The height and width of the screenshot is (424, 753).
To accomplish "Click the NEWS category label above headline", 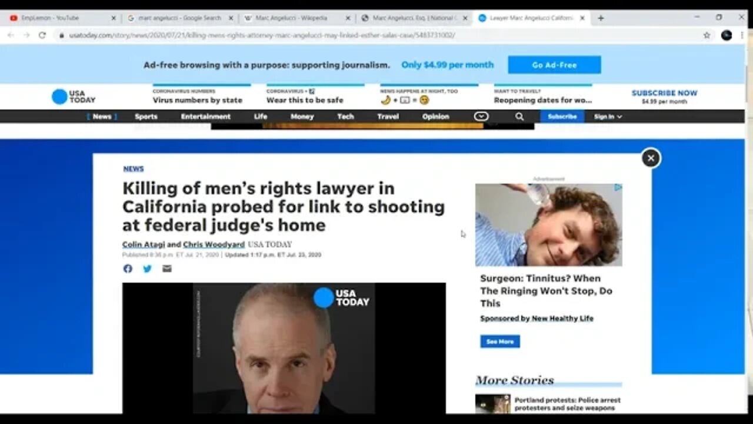I will coord(134,169).
